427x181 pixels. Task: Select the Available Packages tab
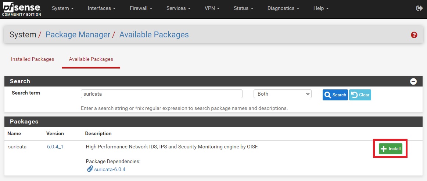tap(91, 59)
